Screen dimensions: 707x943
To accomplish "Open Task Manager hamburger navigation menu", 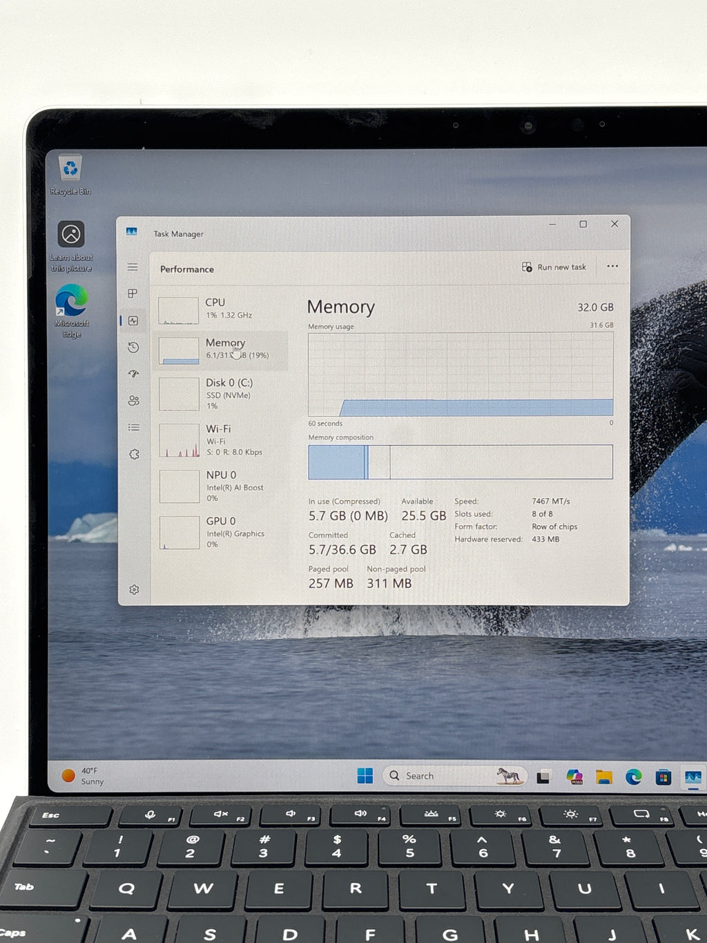I will coord(133,267).
